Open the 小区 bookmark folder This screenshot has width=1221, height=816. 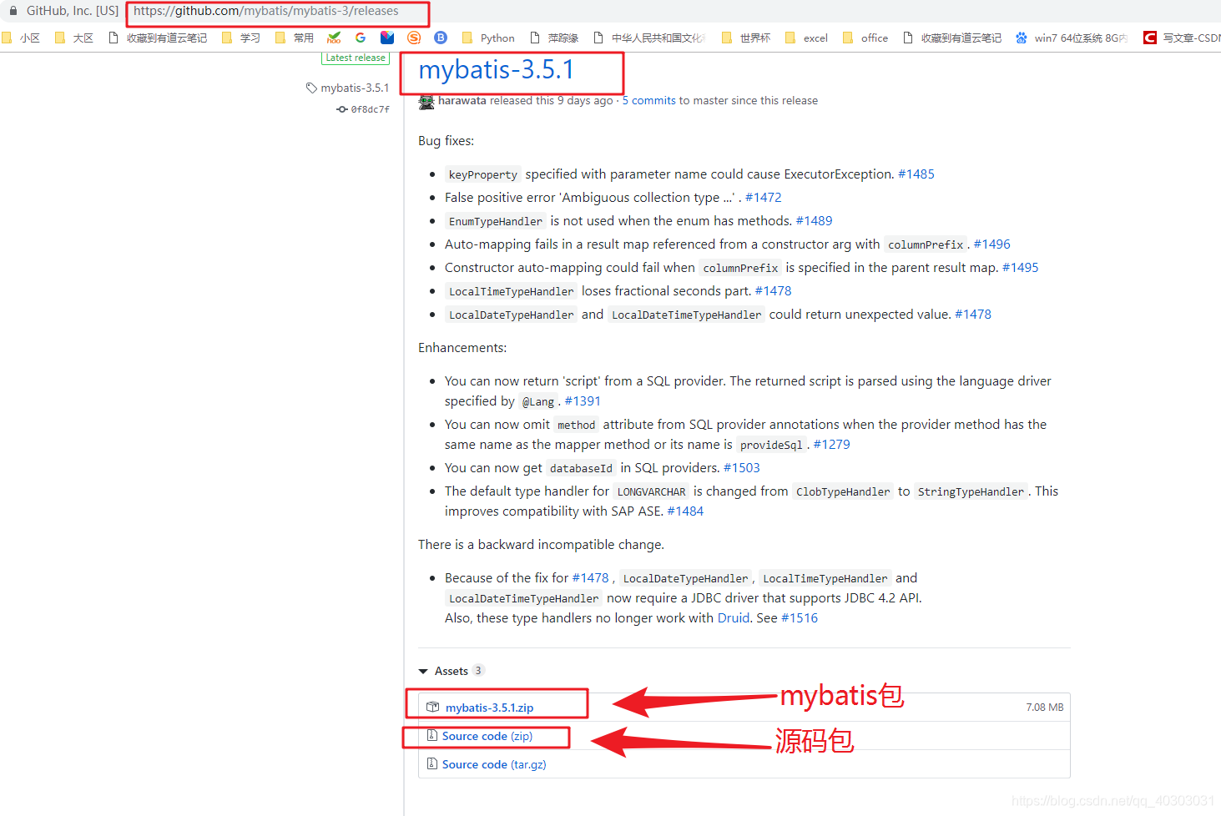21,38
